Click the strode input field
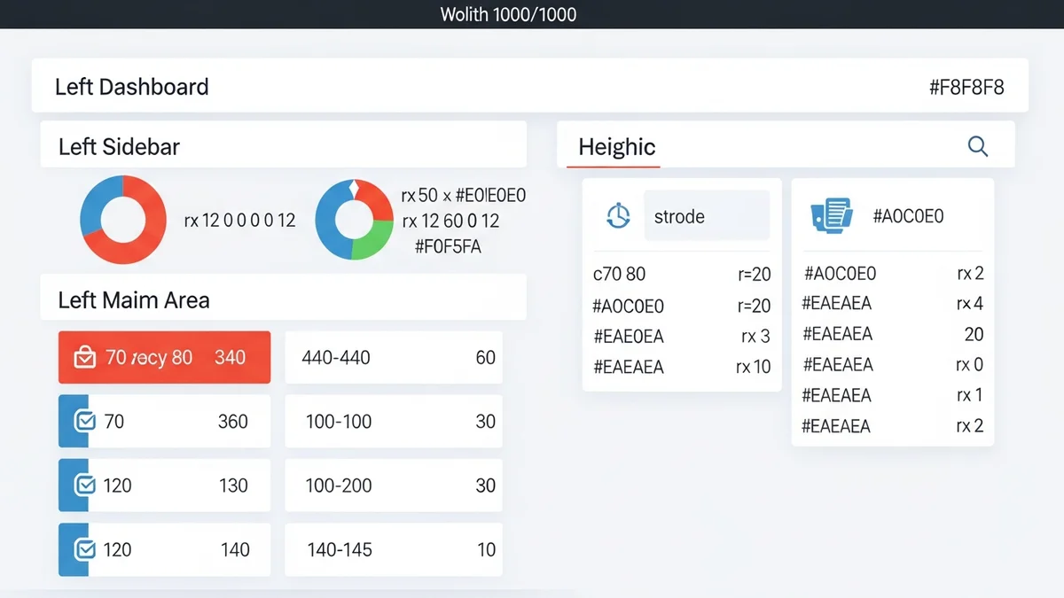This screenshot has width=1064, height=598. click(x=706, y=216)
